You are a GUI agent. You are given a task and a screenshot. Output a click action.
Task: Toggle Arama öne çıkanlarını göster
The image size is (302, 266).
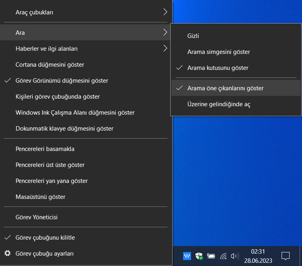[x=236, y=88]
